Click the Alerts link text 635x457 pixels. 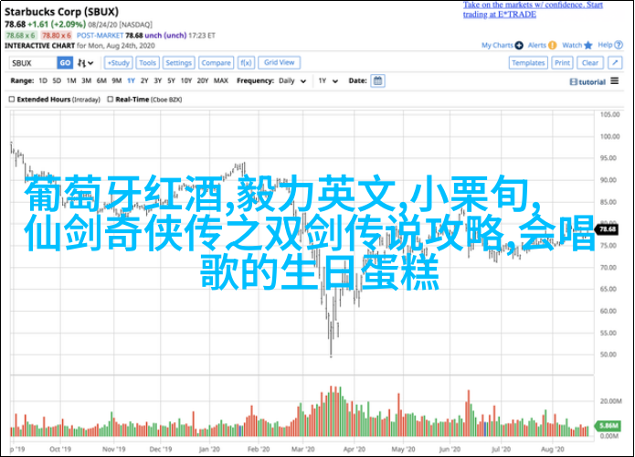[537, 46]
